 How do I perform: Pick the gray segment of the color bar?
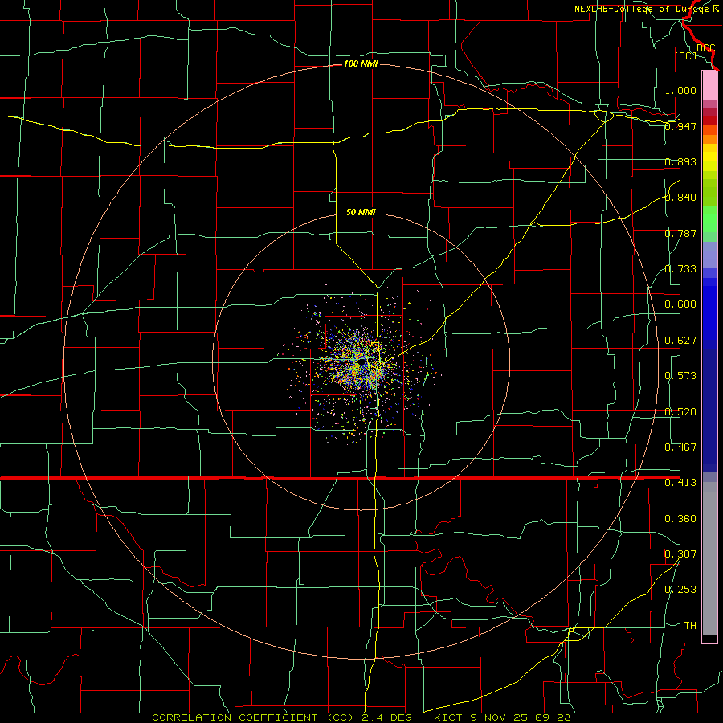coord(709,558)
